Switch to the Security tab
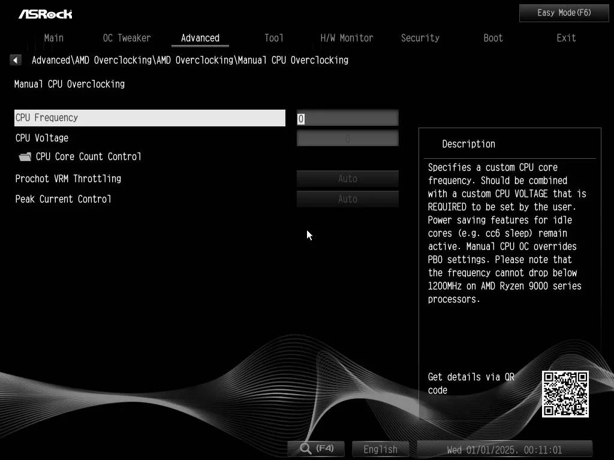 point(420,38)
